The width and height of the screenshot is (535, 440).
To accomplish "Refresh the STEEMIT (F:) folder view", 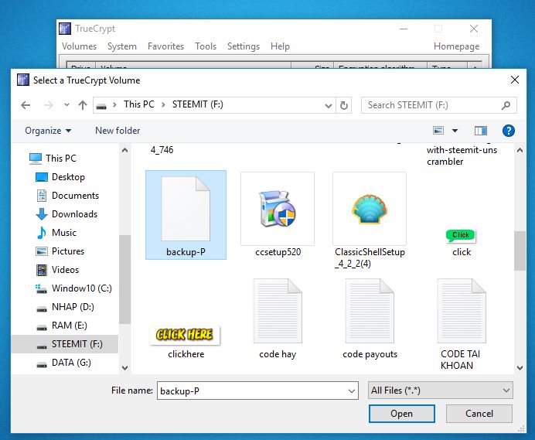I will click(344, 105).
